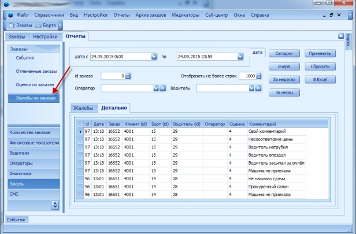Close the Отчеты tab panel

pos(341,36)
